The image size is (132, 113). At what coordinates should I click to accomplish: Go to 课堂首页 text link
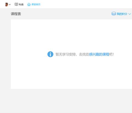(x=36, y=4)
